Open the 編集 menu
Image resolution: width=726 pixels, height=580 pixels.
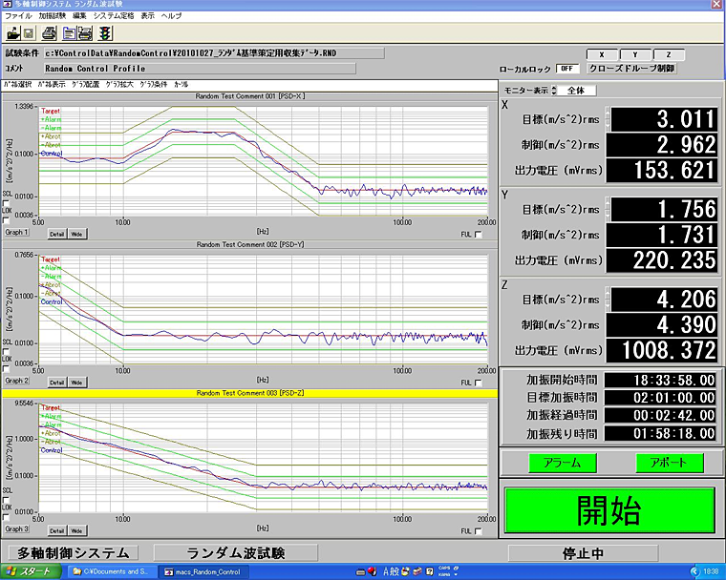pos(79,15)
